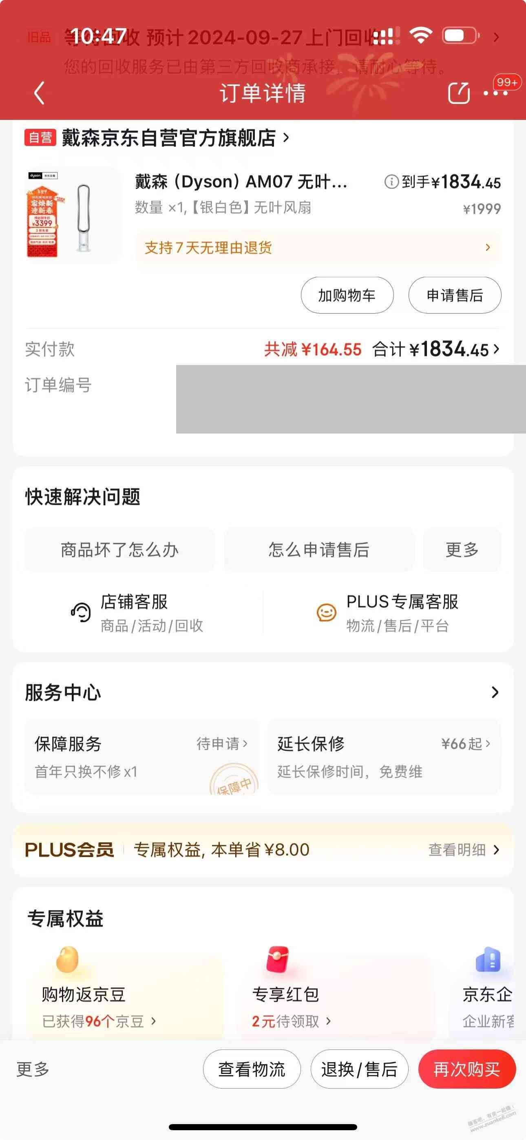
Task: Expand 支持7天无理由退货 details arrow
Action: [x=488, y=247]
